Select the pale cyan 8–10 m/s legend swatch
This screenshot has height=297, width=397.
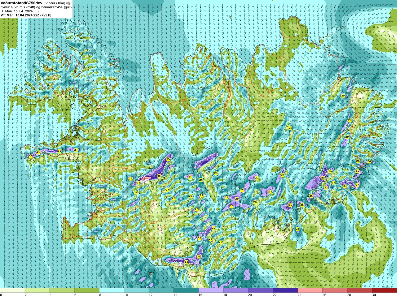pos(112,291)
